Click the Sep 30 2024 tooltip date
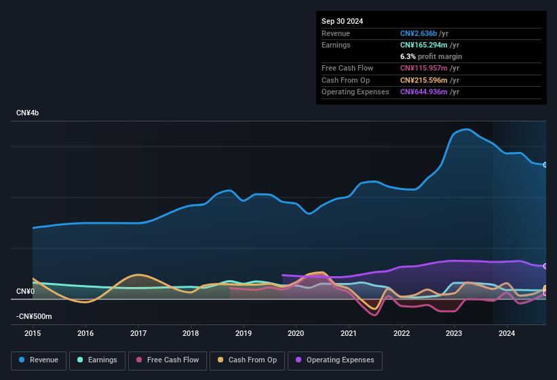557x380 pixels. [x=342, y=21]
